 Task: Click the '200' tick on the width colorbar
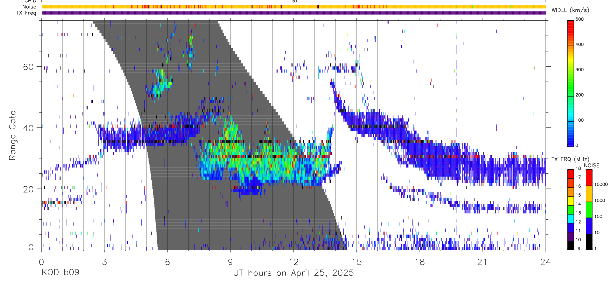[x=580, y=95]
